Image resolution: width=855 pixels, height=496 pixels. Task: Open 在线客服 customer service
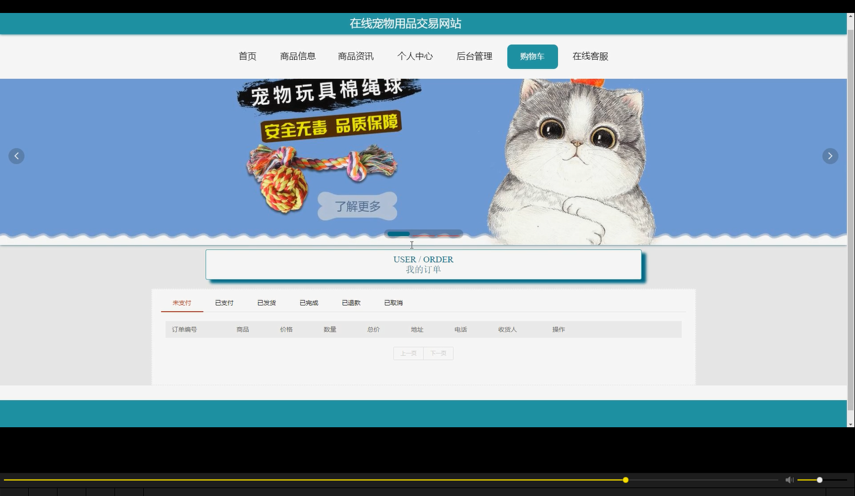point(589,56)
